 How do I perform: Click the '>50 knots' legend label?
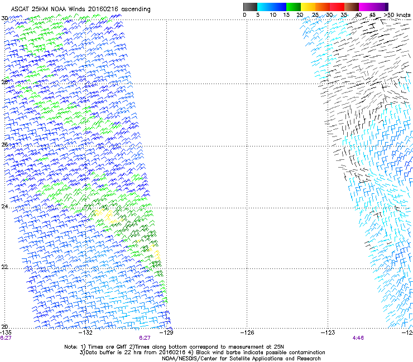(x=397, y=14)
